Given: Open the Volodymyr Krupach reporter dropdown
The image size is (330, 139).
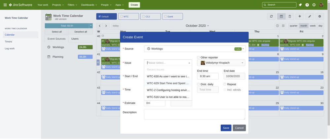Looking at the screenshot, I should 221,63.
